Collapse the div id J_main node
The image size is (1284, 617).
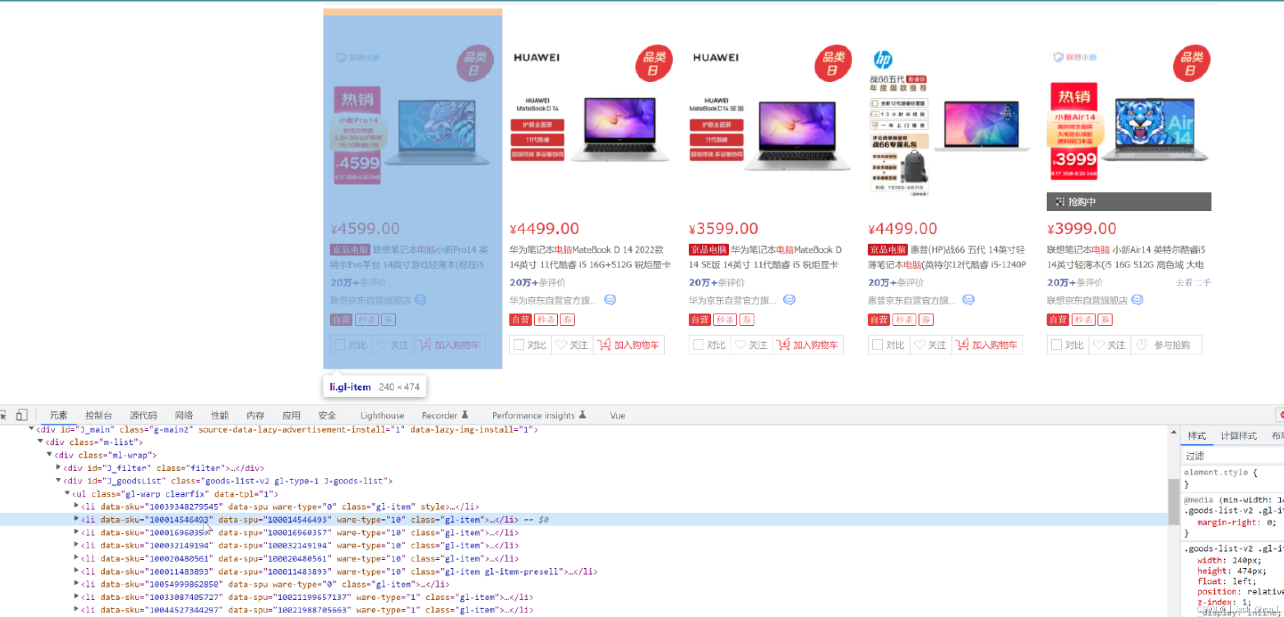tap(31, 428)
